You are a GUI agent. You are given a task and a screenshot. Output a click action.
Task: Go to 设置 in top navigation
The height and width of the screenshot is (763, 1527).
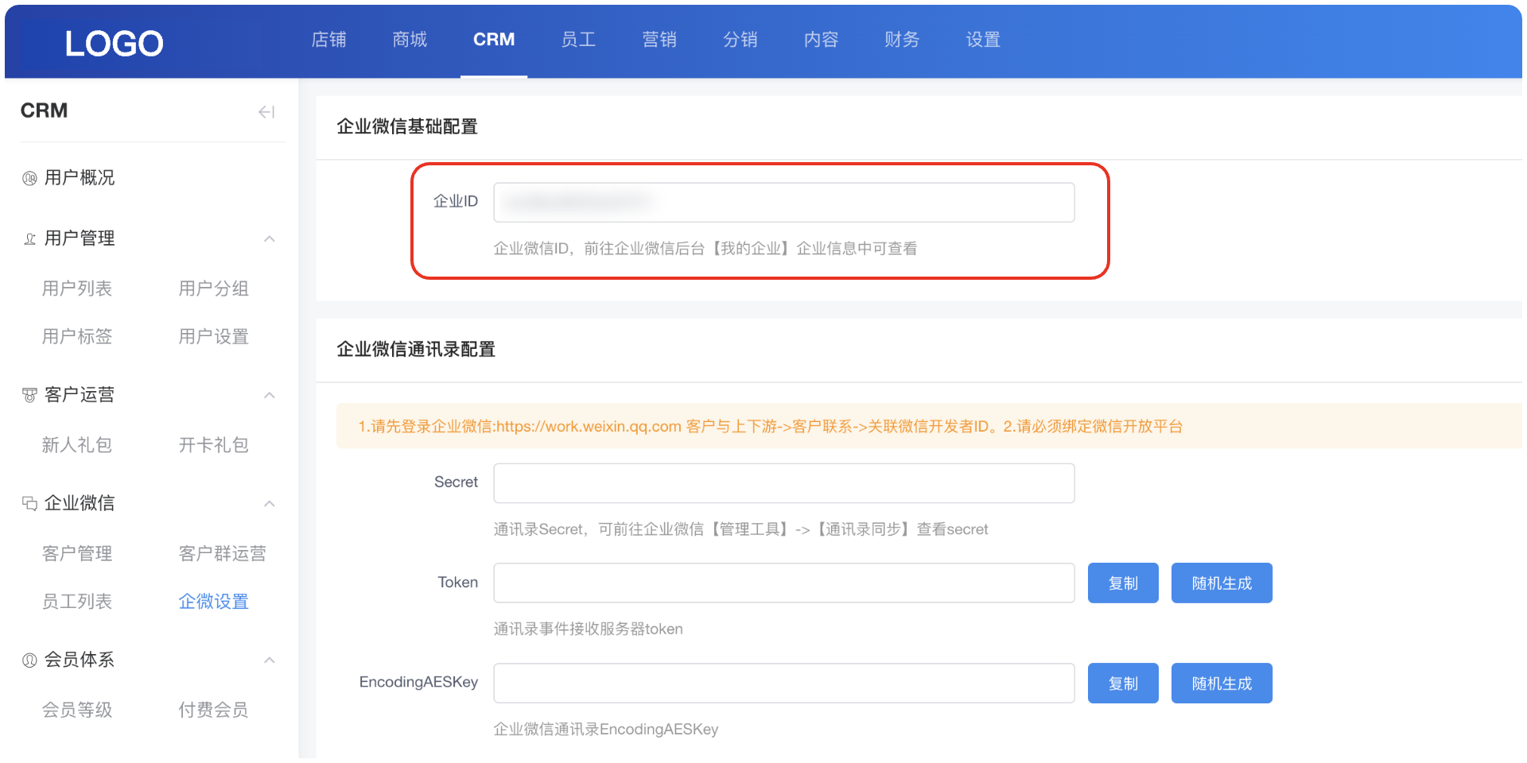(982, 40)
